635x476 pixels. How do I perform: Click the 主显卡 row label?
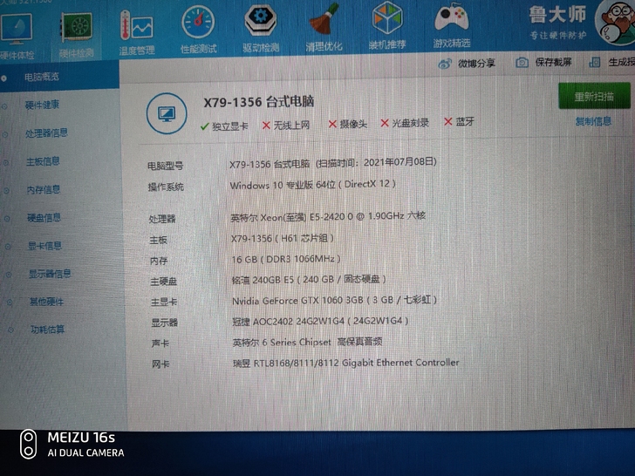[164, 302]
